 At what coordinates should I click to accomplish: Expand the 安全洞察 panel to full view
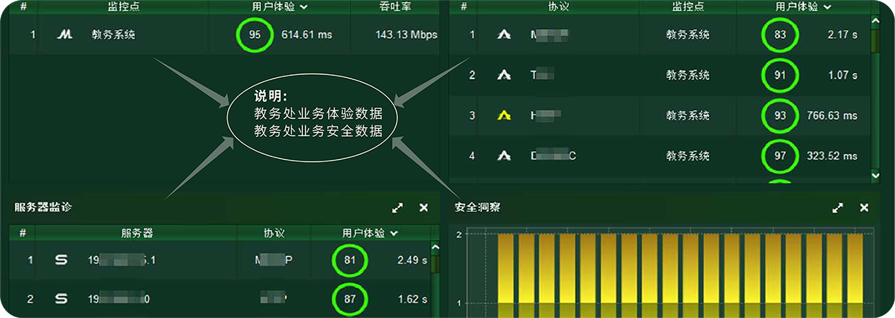tap(838, 207)
